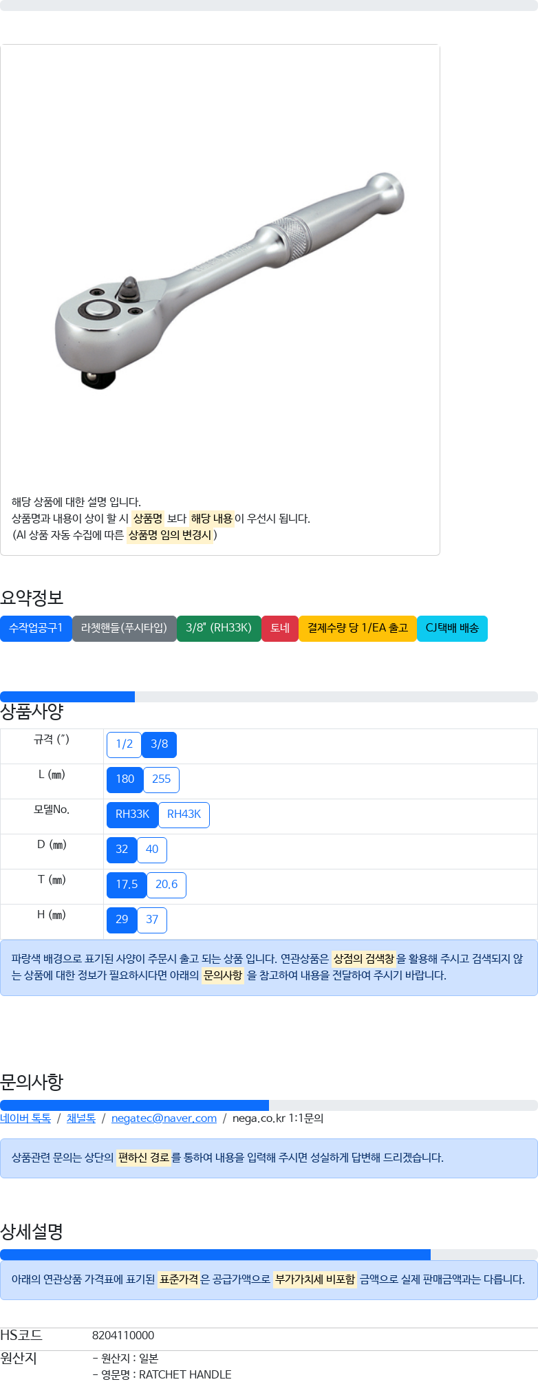The height and width of the screenshot is (1384, 538).
Task: Select model RH33K
Action: 132,814
